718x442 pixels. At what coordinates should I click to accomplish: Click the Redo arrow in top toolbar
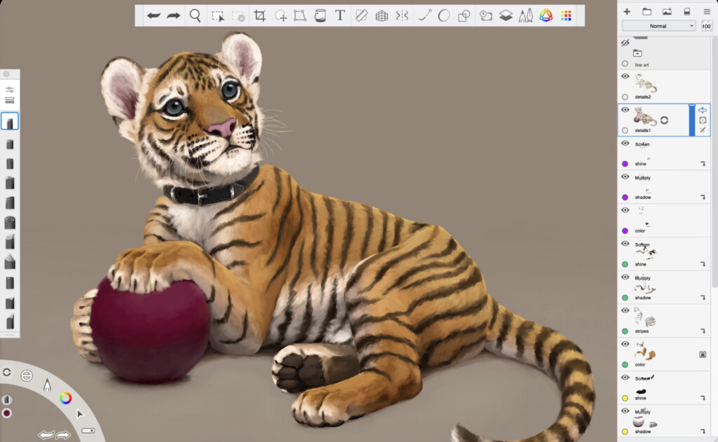coord(174,16)
